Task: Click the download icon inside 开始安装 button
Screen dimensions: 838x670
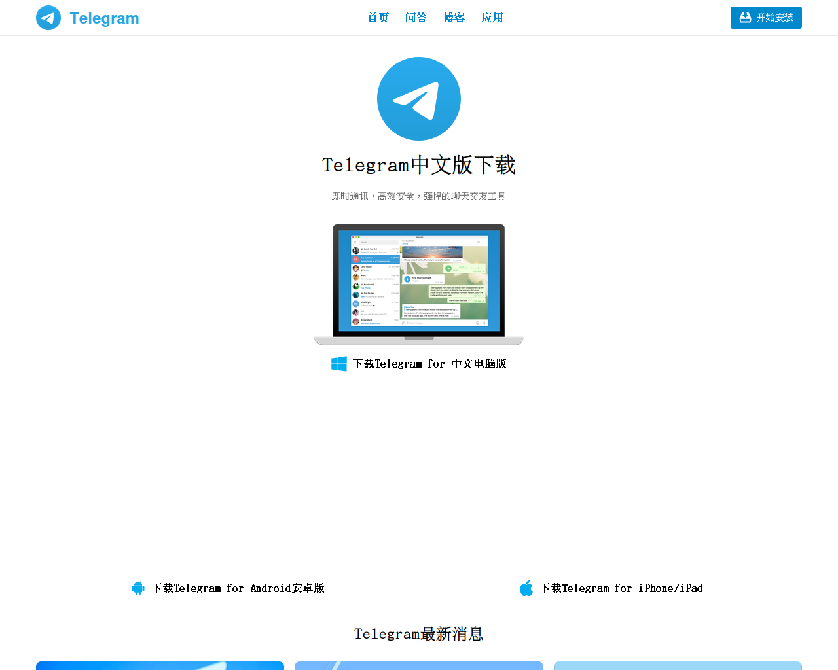Action: [745, 18]
